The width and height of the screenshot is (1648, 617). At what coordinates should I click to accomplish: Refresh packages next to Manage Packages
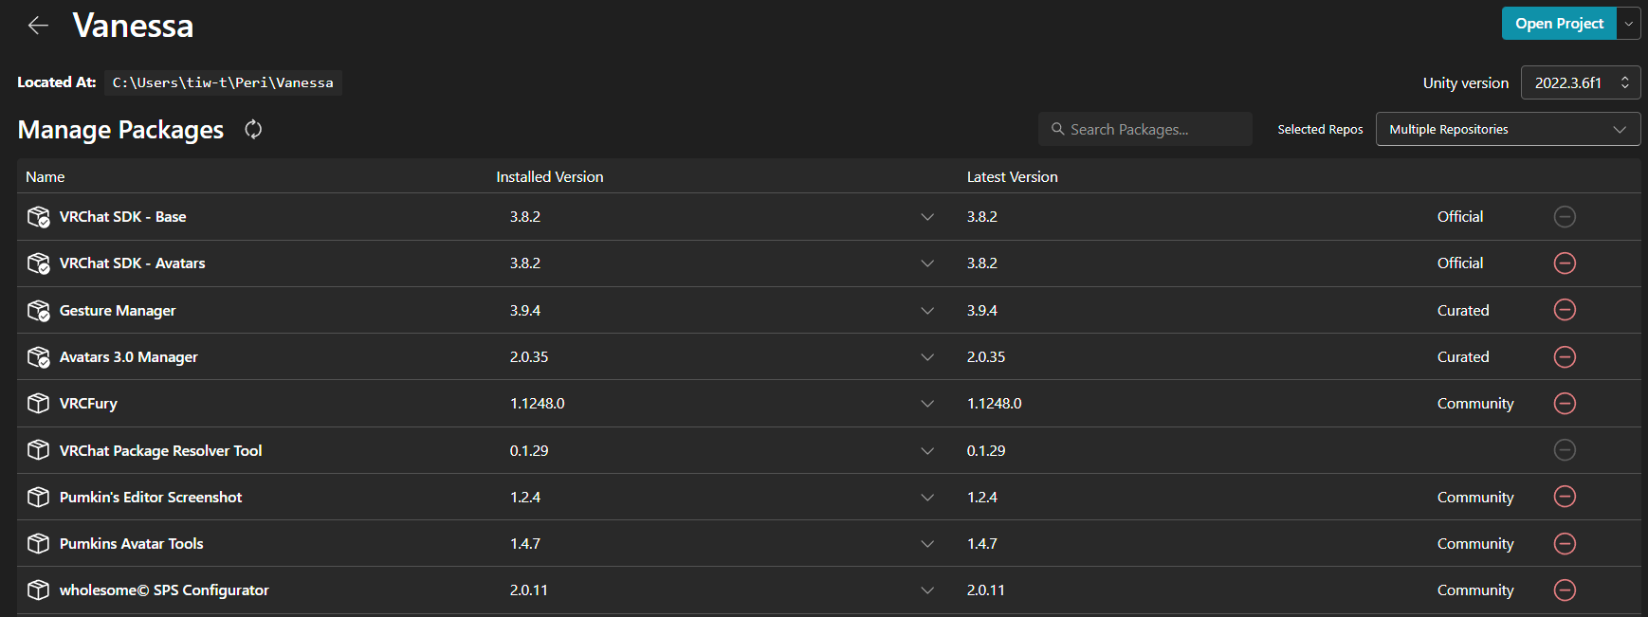(253, 129)
